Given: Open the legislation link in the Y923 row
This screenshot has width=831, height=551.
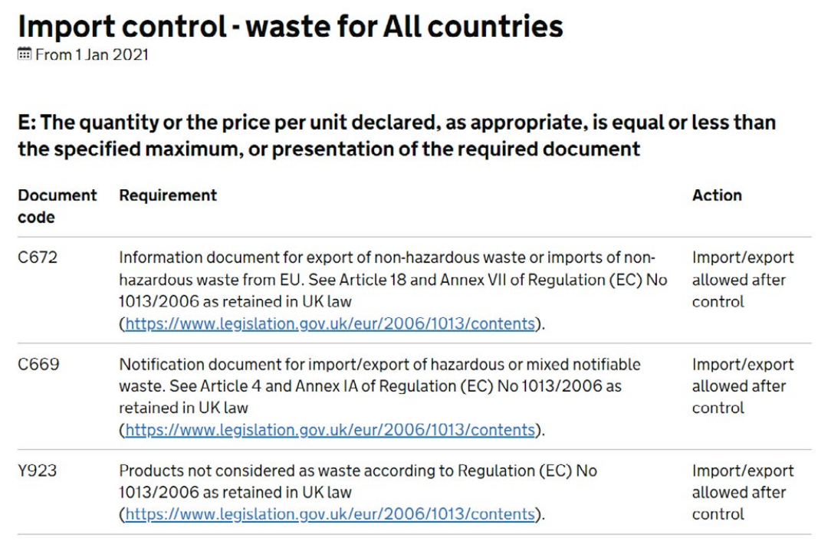Looking at the screenshot, I should pyautogui.click(x=330, y=514).
